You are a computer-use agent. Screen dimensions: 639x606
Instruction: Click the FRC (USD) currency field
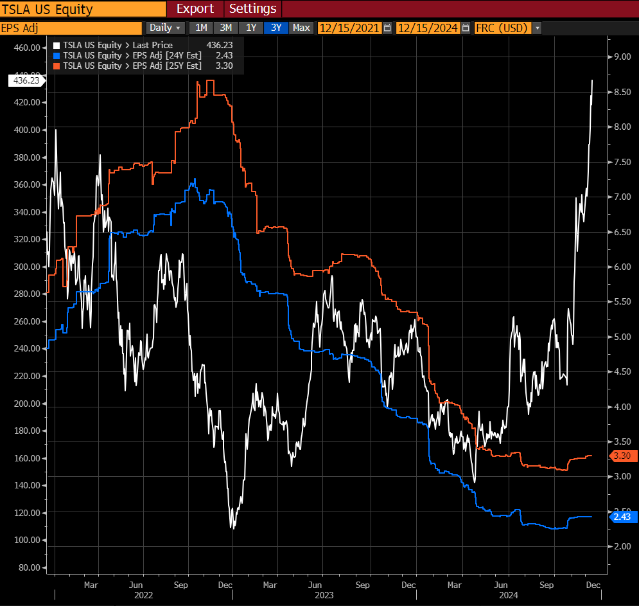(503, 28)
